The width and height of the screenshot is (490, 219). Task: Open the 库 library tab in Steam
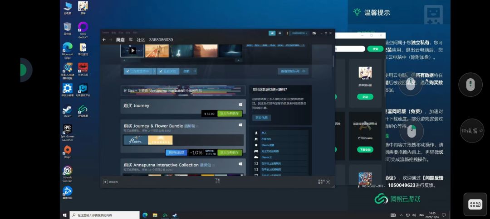tap(131, 39)
